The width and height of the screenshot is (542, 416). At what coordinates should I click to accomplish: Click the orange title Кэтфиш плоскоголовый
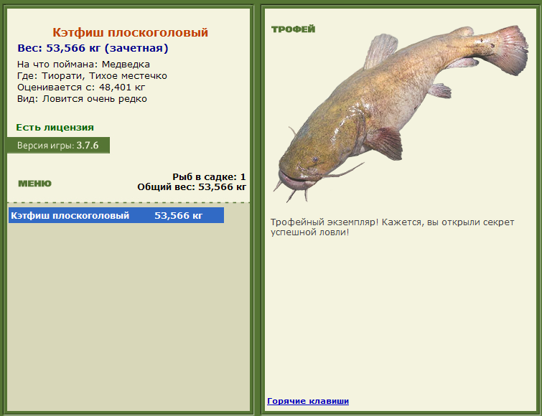click(130, 32)
